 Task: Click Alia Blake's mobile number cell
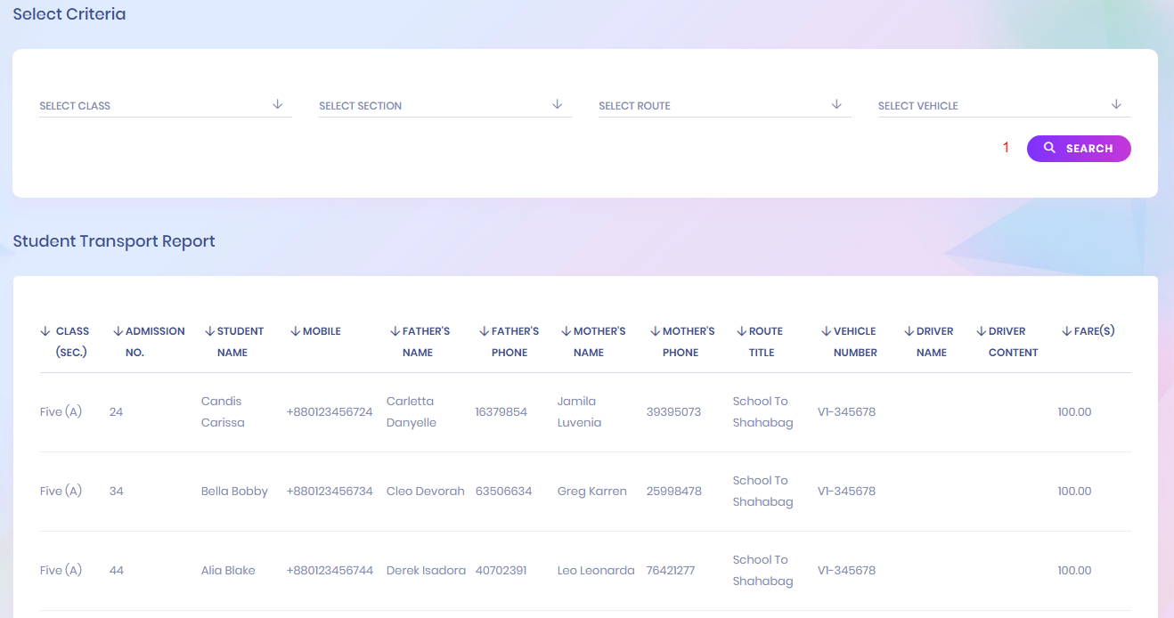(330, 571)
